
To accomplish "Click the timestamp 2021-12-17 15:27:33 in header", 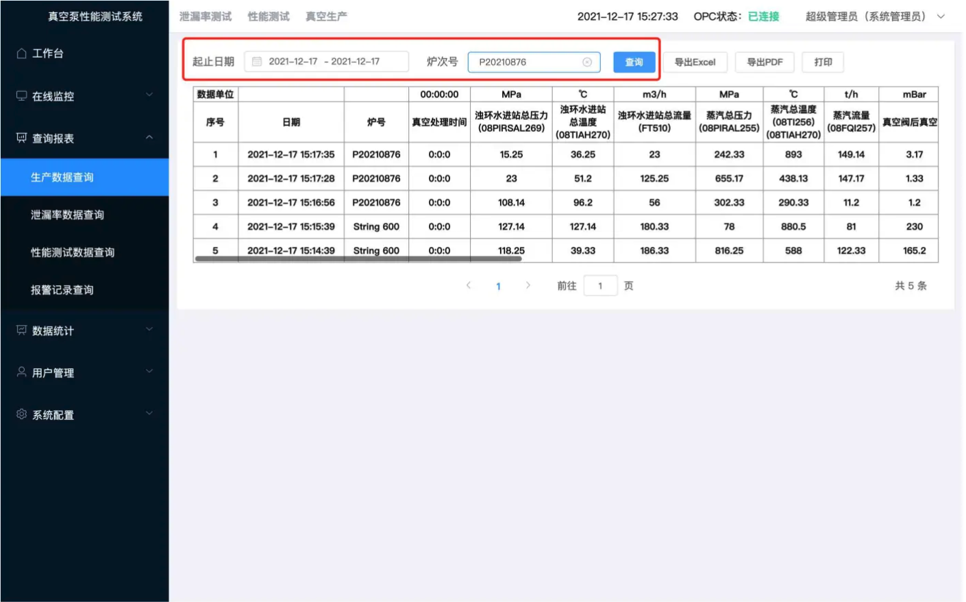I will 628,16.
